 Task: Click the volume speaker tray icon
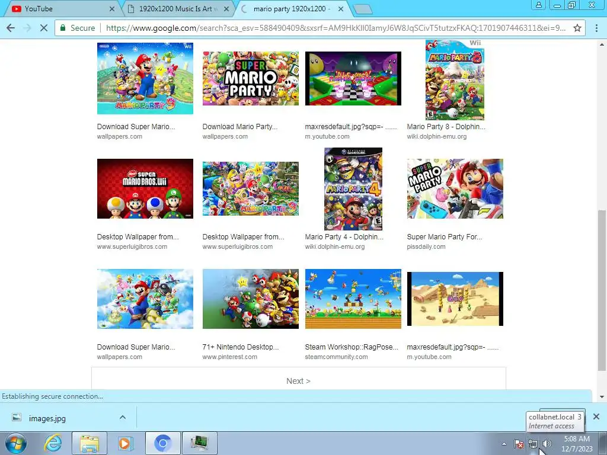547,444
